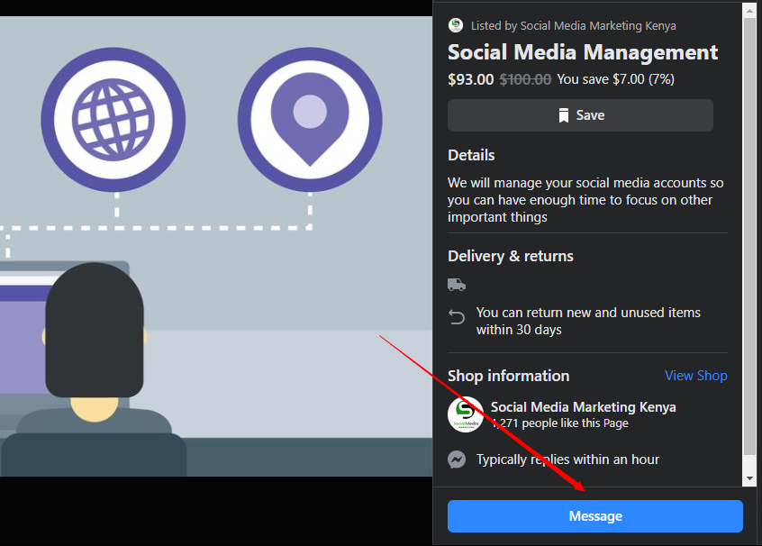Click the return arrow icon

(457, 317)
